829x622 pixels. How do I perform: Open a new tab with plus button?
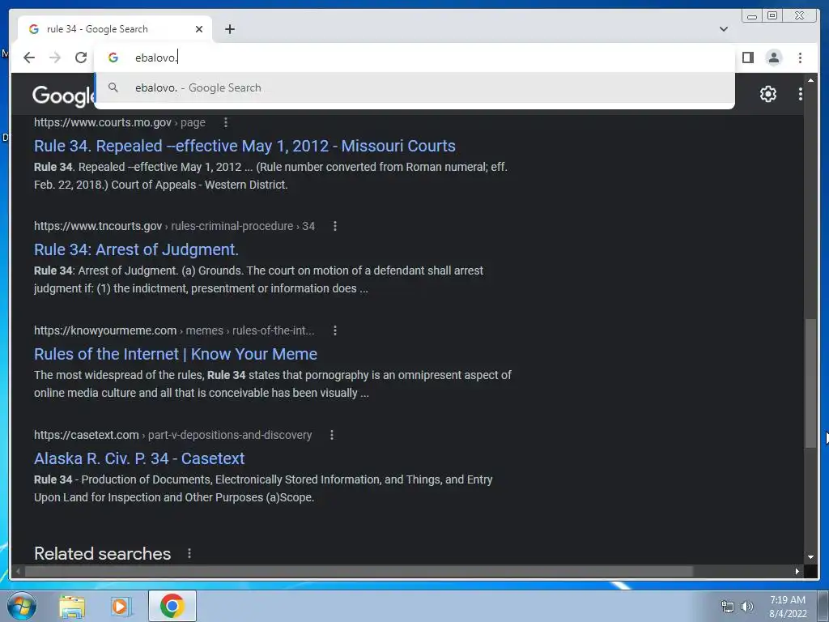point(229,29)
